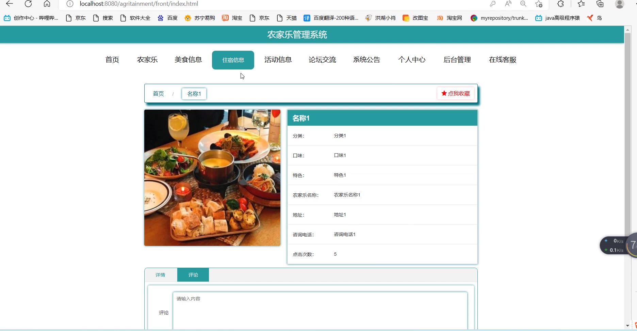Open the favorites list icon

(x=581, y=4)
